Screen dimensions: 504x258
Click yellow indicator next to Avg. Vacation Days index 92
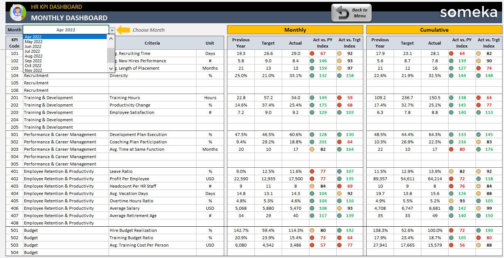tap(339, 193)
